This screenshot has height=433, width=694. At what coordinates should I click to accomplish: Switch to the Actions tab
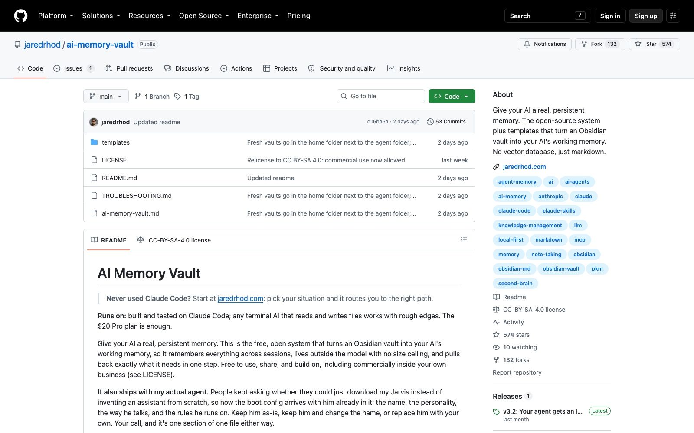click(236, 68)
